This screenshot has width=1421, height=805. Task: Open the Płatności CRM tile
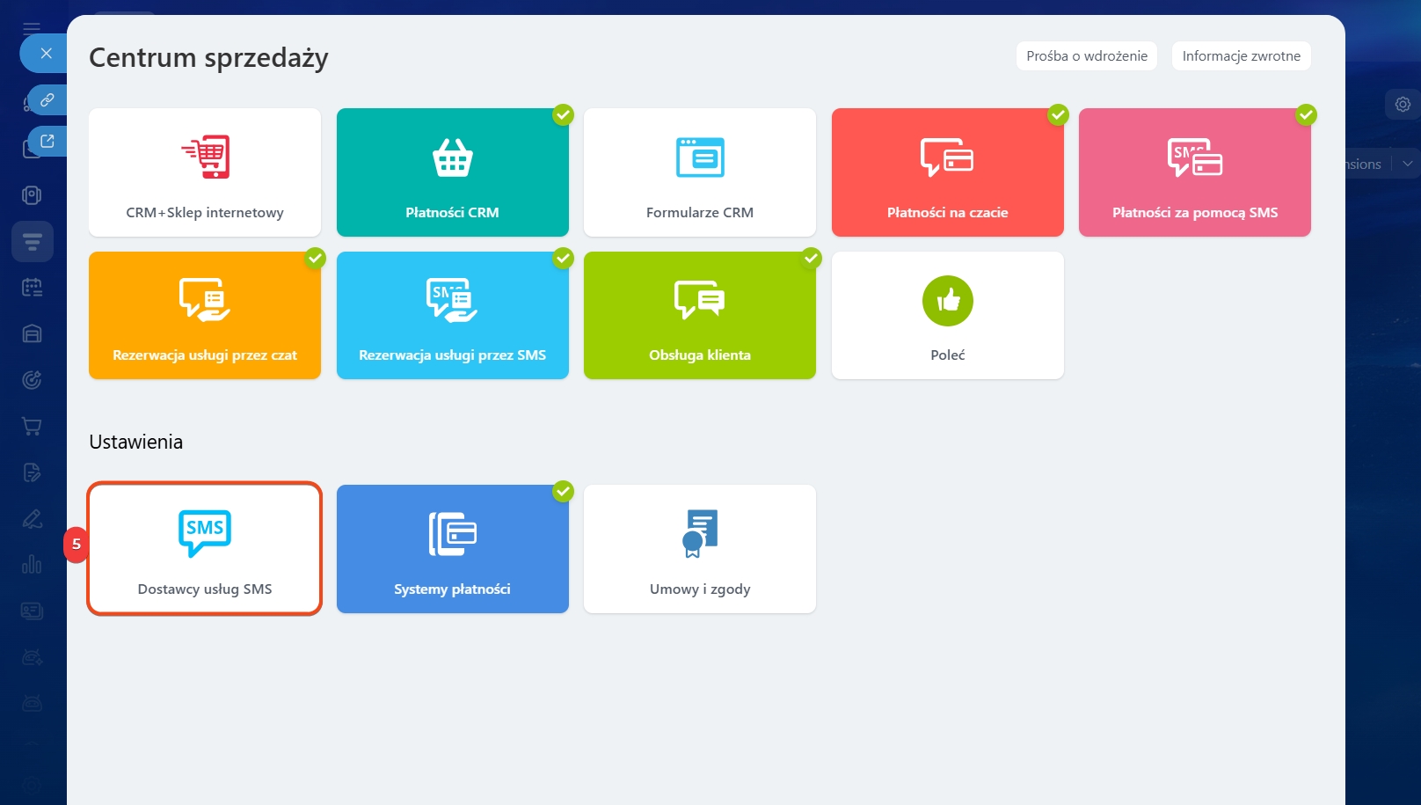pos(452,172)
